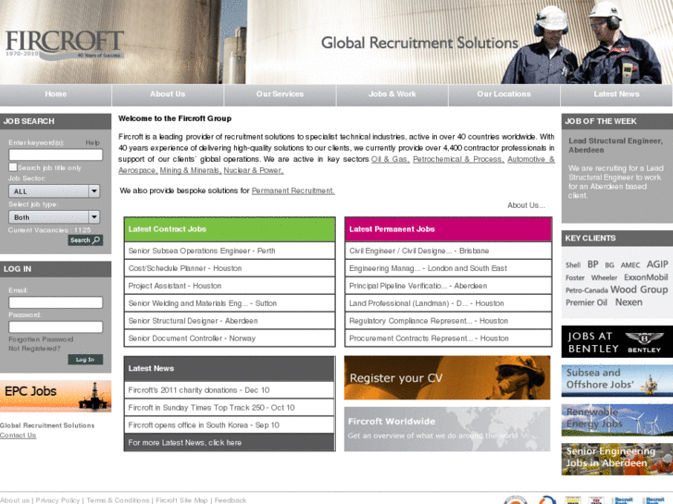673x504 pixels.
Task: Open the EPC Jobs banner
Action: point(56,396)
